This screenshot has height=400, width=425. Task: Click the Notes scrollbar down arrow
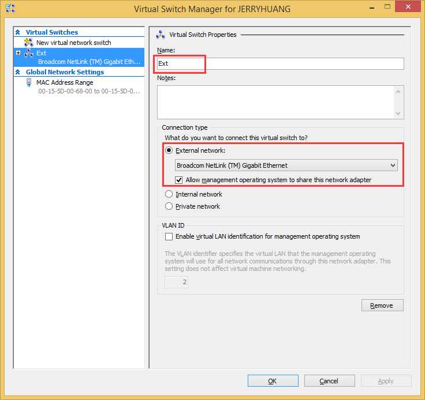click(398, 113)
